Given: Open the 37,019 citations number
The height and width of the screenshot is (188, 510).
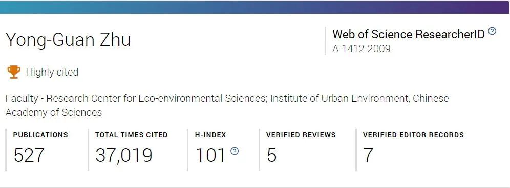Looking at the screenshot, I should click(124, 155).
